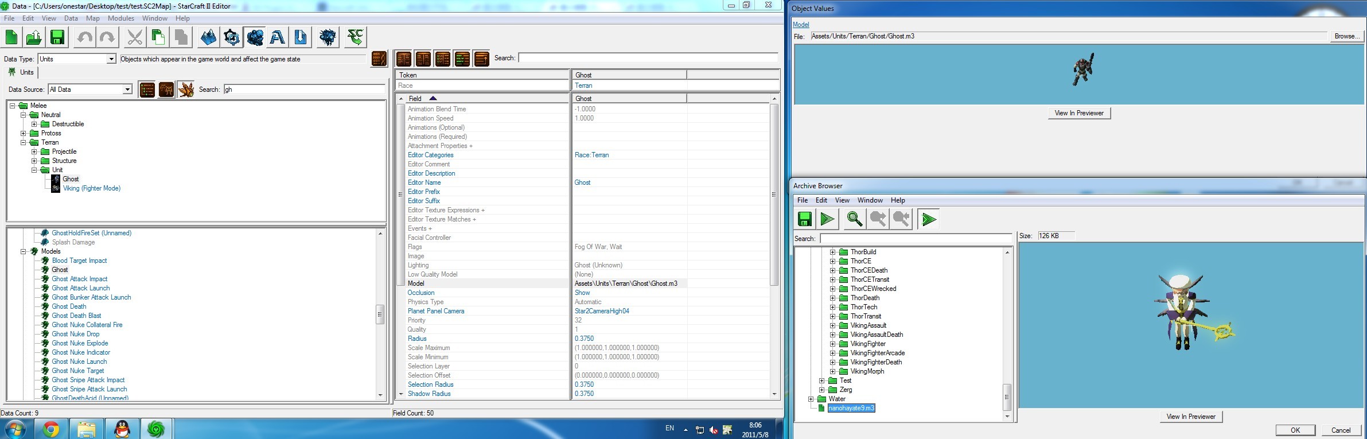Click the greyed Paste icon
This screenshot has width=1367, height=439.
pyautogui.click(x=181, y=37)
